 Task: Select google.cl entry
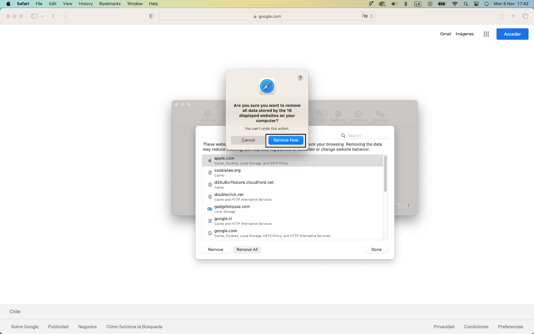[x=292, y=221]
